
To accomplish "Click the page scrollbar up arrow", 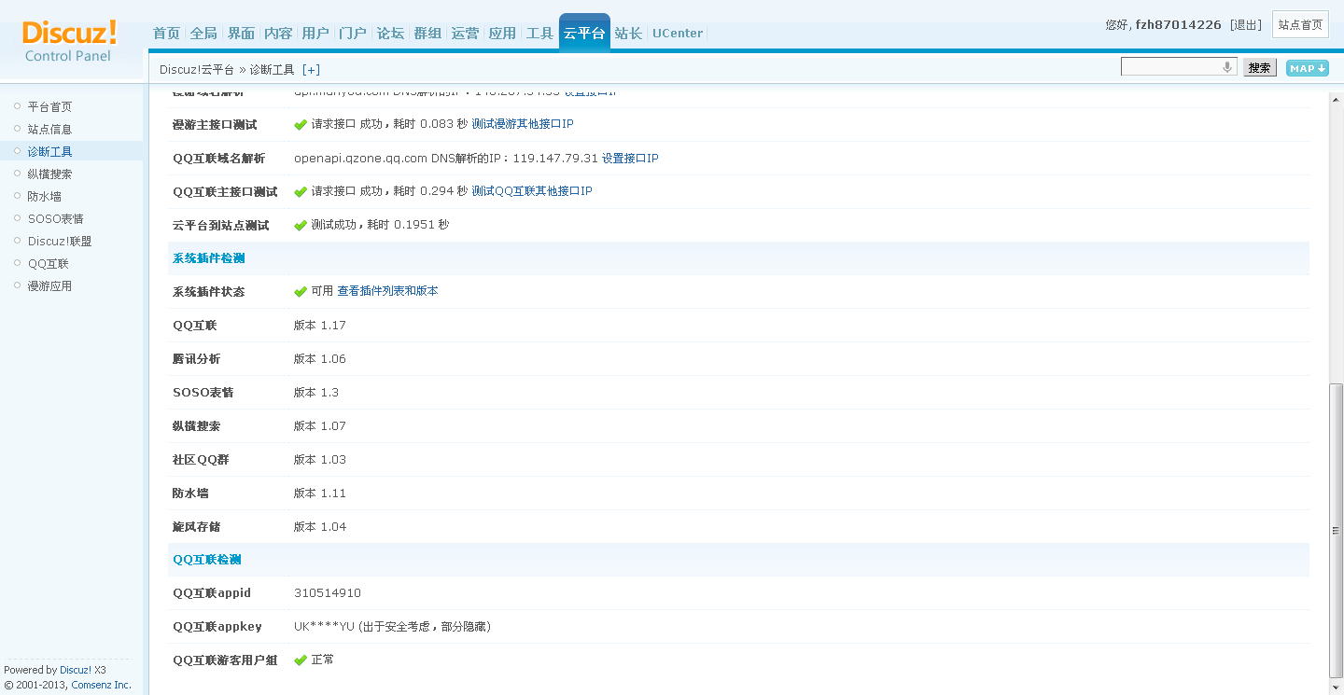I will point(1336,101).
